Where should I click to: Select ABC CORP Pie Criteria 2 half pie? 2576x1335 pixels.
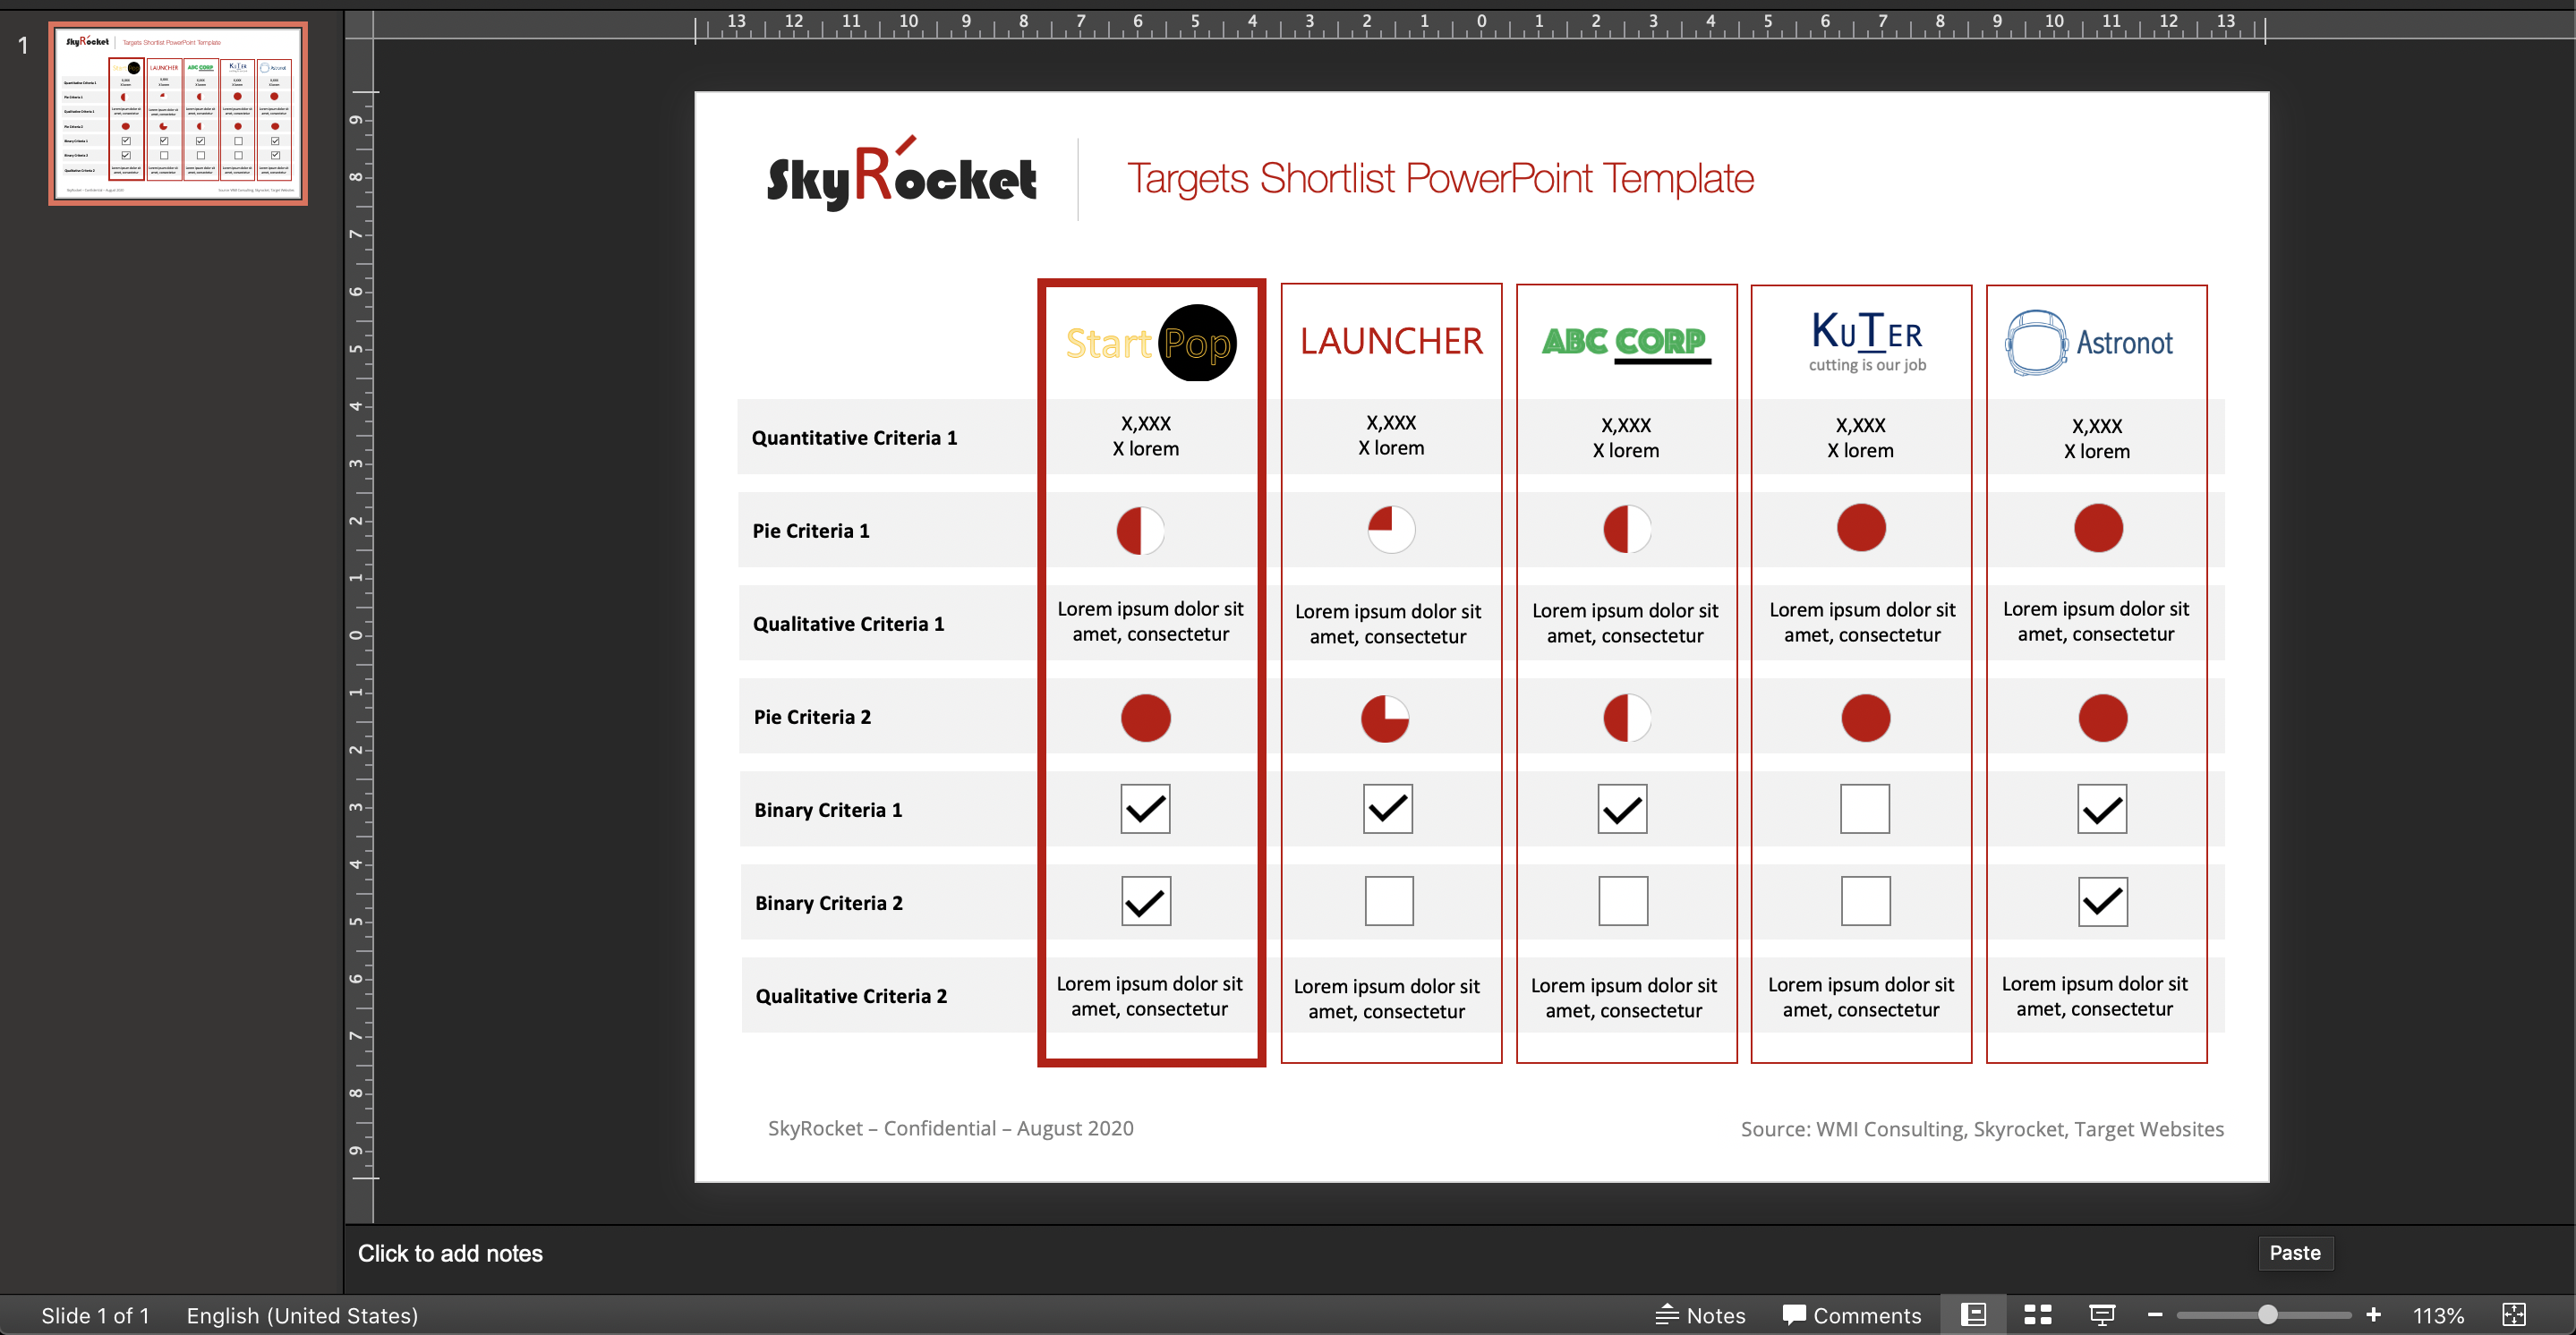click(1627, 718)
